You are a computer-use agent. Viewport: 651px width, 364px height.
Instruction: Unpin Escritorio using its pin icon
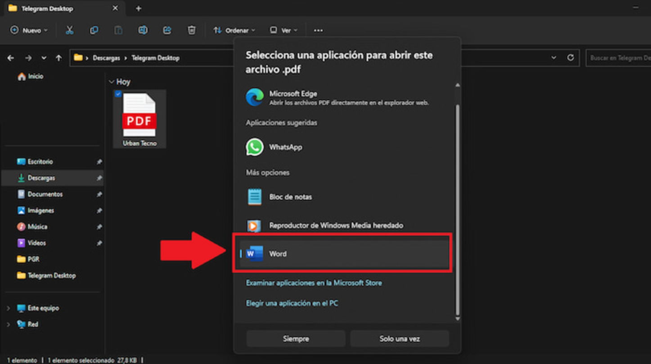99,162
